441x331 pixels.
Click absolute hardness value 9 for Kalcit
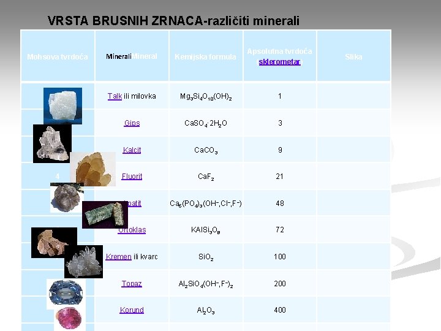[280, 150]
